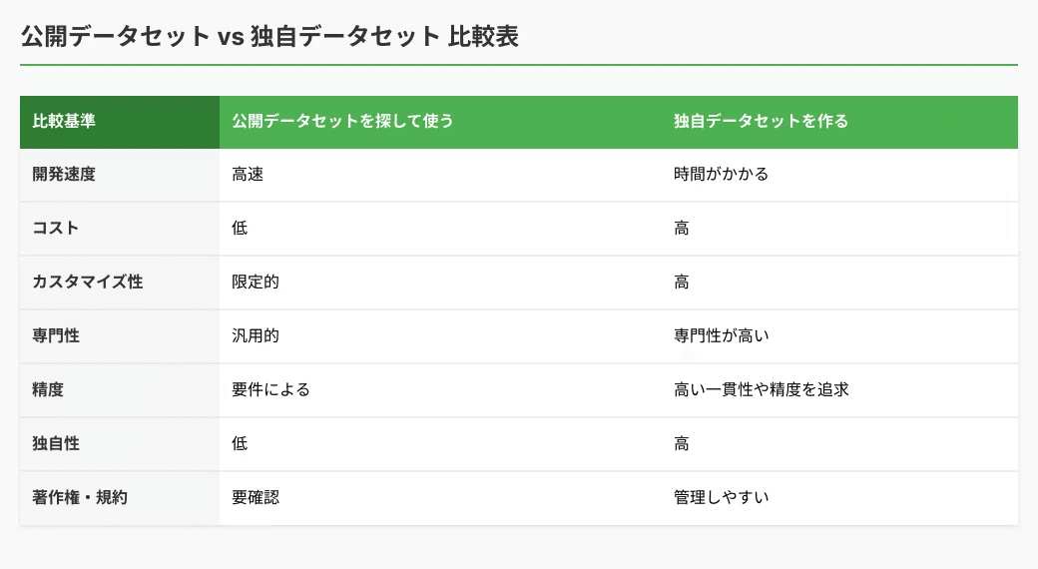The image size is (1038, 569).
Task: Select the 要件による cell
Action: 440,390
